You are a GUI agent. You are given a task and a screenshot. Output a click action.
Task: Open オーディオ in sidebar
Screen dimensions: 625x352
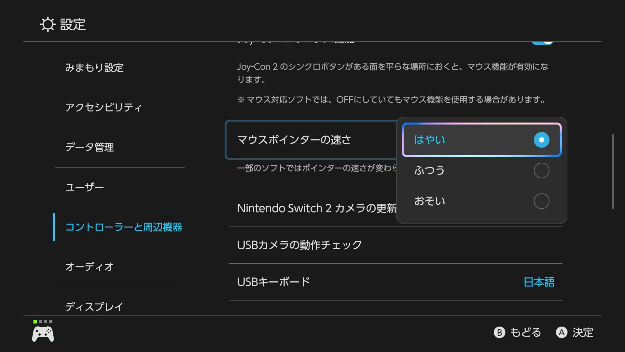tap(90, 267)
